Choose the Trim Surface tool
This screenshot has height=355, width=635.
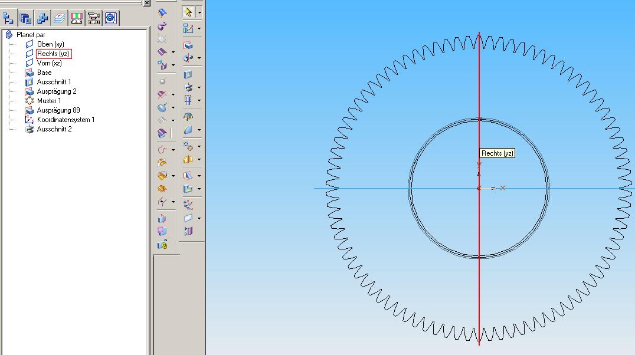pos(162,94)
